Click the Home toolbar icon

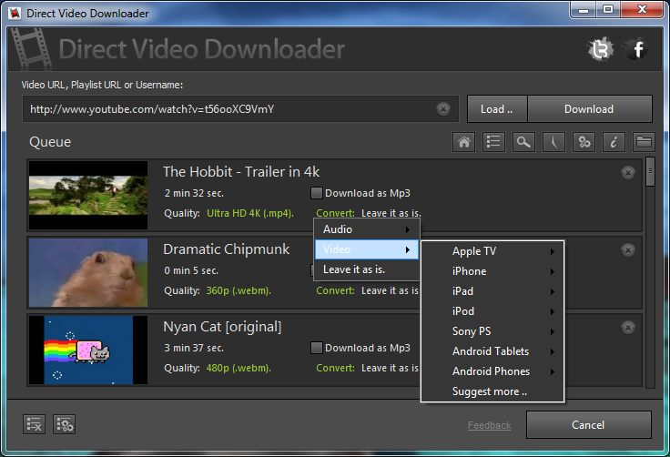(463, 142)
